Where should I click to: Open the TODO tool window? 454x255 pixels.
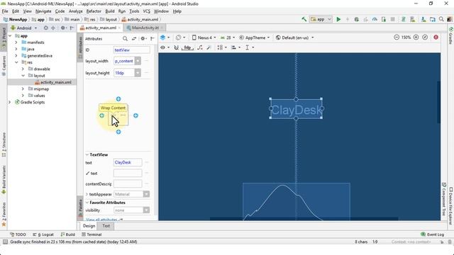[18, 234]
